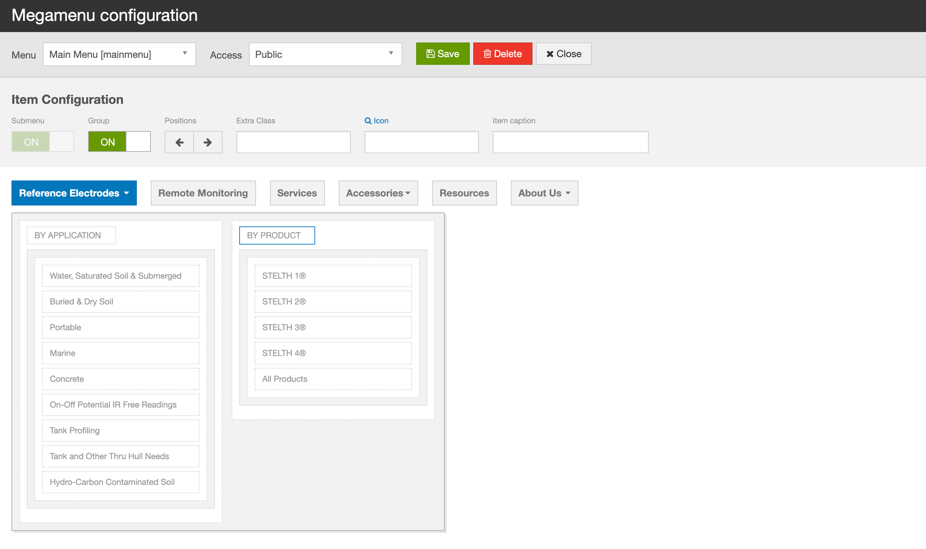
Task: Expand the About Us menu item
Action: pos(544,193)
